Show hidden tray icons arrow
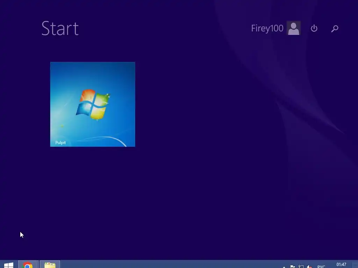The height and width of the screenshot is (268, 358). pyautogui.click(x=284, y=267)
